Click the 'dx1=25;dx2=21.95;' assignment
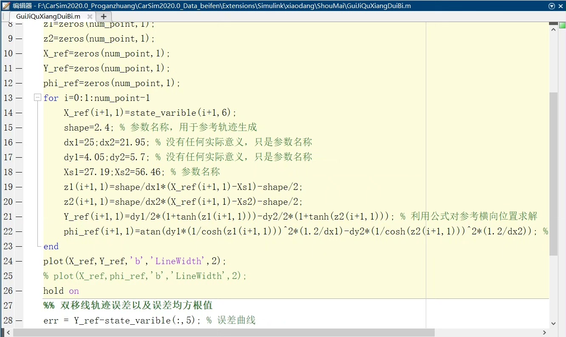The height and width of the screenshot is (337, 566). pyautogui.click(x=107, y=142)
